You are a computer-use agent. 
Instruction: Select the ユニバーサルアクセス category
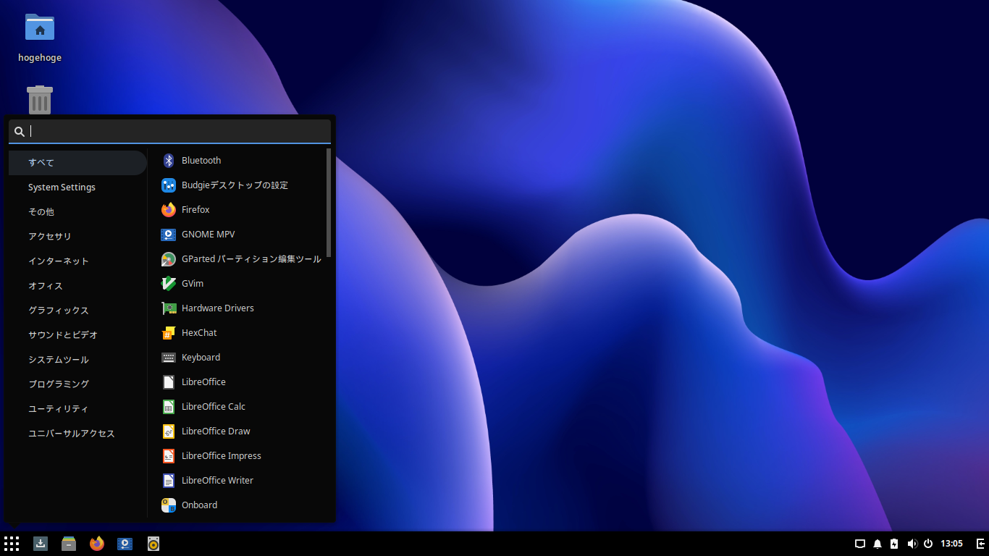coord(77,434)
